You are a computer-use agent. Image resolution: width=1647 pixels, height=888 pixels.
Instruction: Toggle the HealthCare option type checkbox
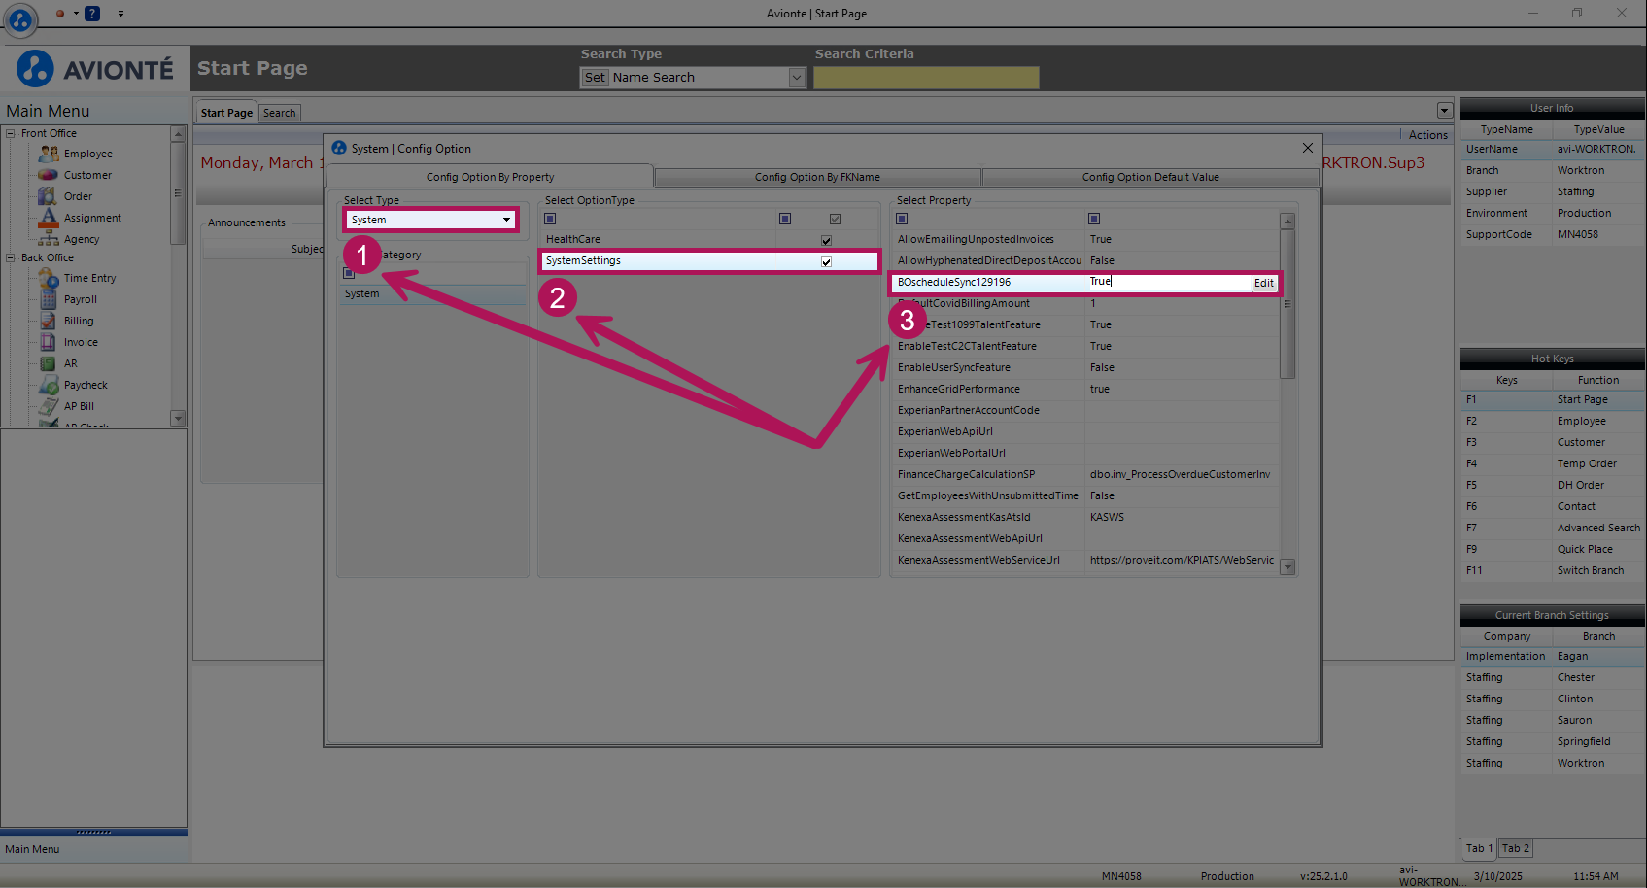826,240
